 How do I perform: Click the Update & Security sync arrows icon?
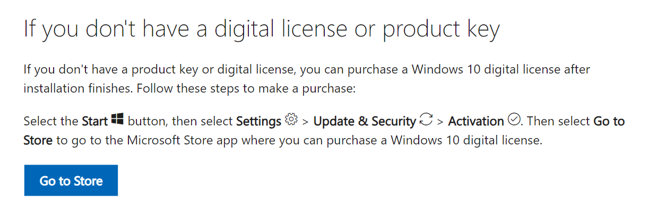426,120
